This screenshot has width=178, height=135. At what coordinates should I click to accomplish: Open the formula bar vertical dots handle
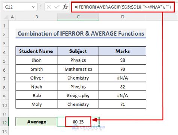[41, 7]
